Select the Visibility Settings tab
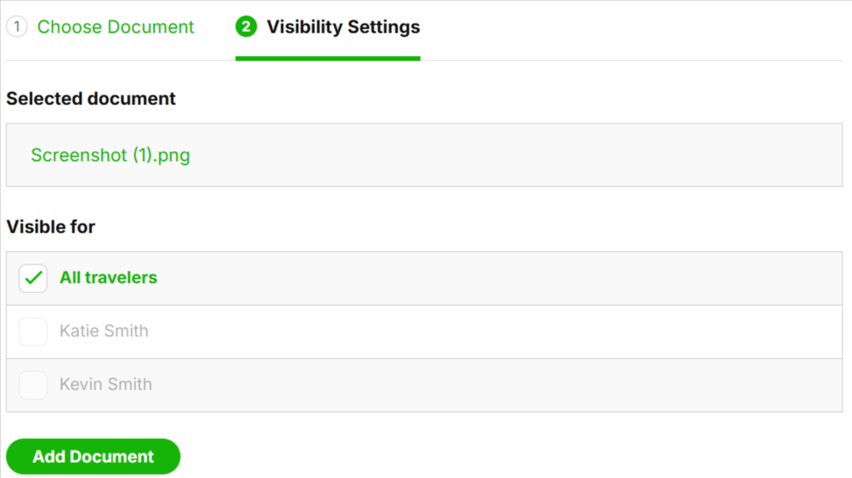Screen dimensions: 852x478 point(343,27)
